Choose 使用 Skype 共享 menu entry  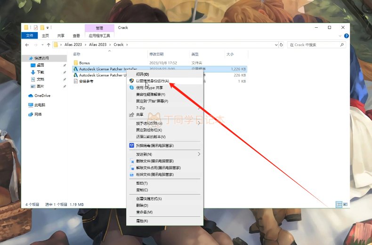click(x=165, y=87)
